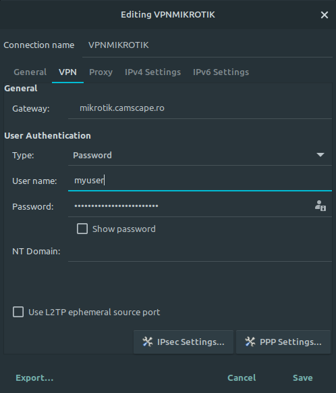Click the NT Domain input field
This screenshot has width=336, height=393.
point(200,252)
